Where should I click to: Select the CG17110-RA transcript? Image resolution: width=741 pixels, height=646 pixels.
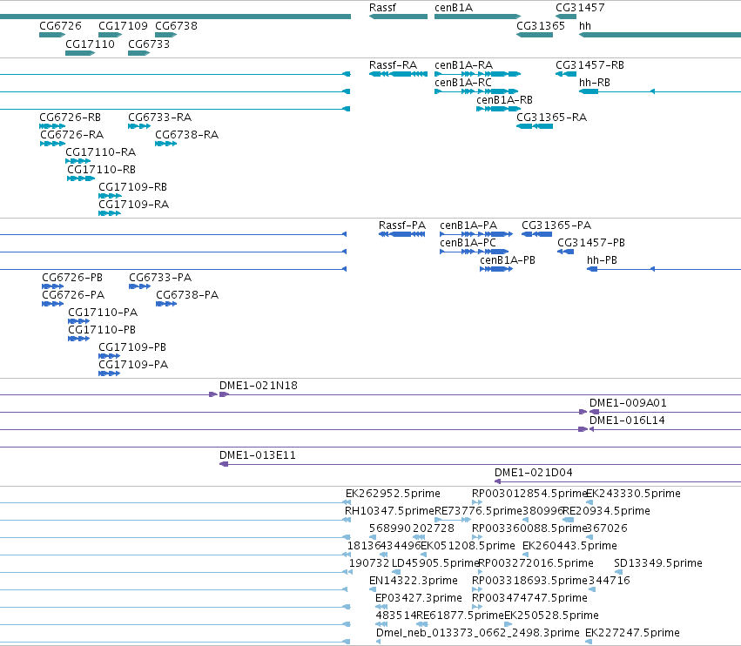pyautogui.click(x=77, y=161)
